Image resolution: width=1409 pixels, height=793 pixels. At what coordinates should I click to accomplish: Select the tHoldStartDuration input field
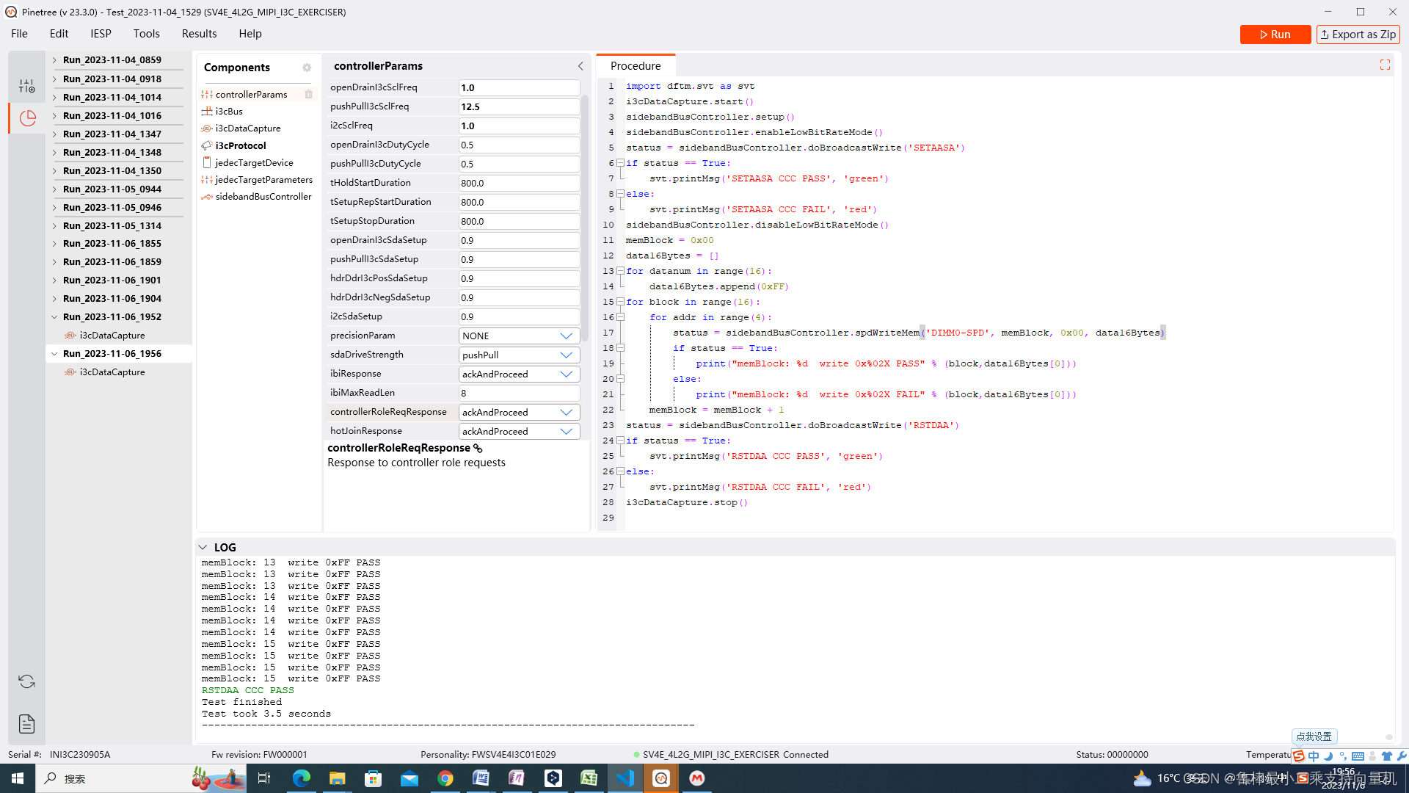coord(519,182)
